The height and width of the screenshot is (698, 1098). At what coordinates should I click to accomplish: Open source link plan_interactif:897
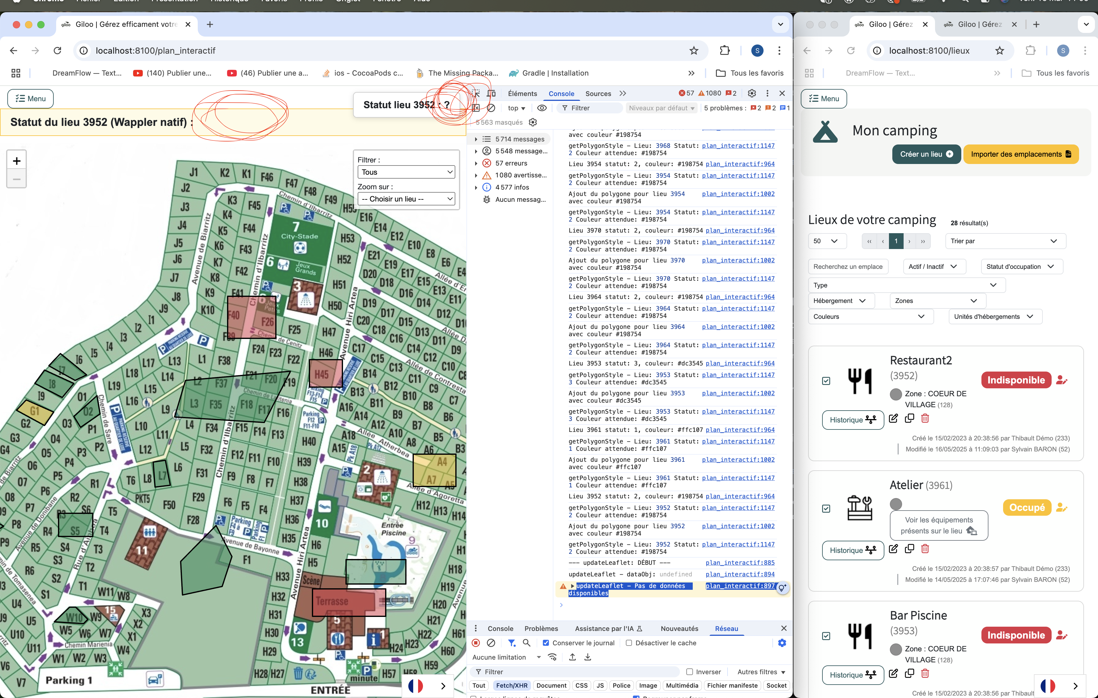(740, 586)
